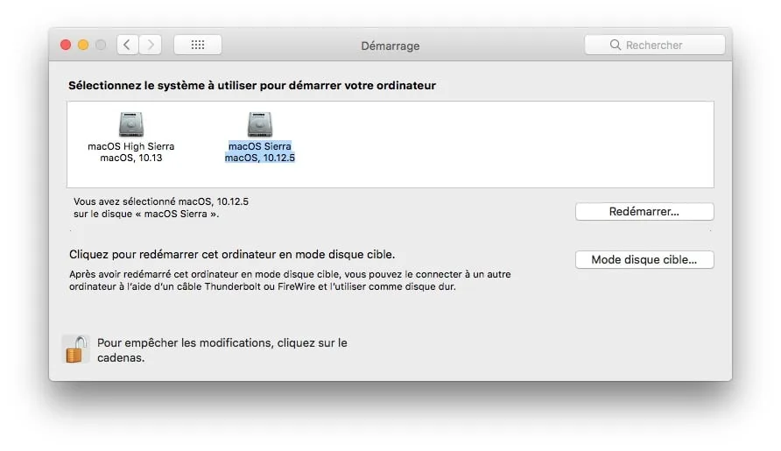Go back with the left chevron button
Screen dimensions: 781x451
click(x=128, y=45)
